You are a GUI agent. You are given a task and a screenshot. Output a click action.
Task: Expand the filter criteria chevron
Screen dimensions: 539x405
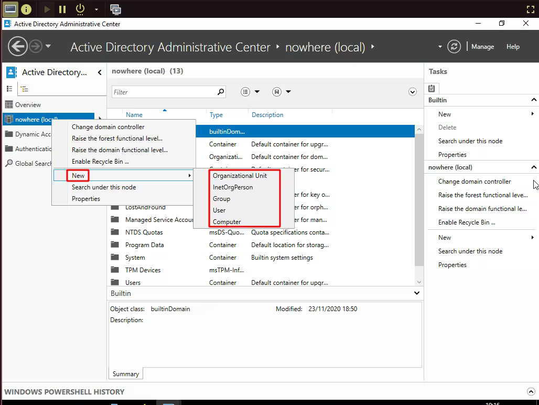pos(413,92)
